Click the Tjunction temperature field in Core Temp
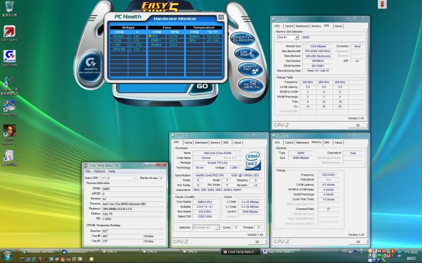Image resolution: width=422 pixels, height=263 pixels. click(x=133, y=231)
